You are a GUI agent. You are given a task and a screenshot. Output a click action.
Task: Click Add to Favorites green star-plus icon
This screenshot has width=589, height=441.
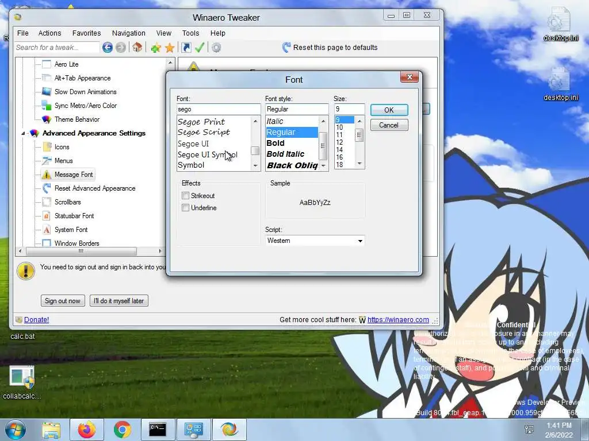coord(156,48)
